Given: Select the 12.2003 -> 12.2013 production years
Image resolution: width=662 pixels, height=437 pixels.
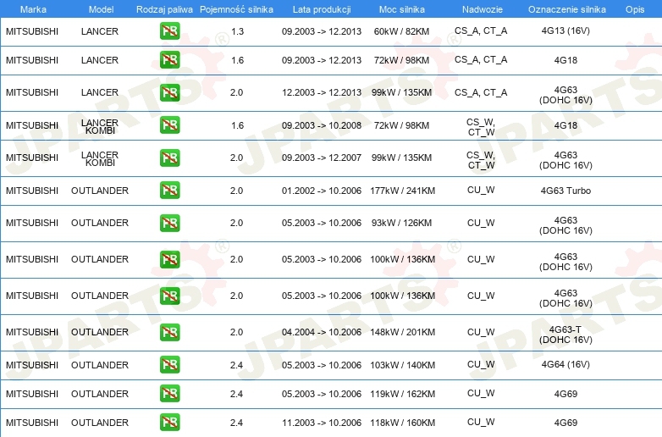Looking at the screenshot, I should pos(322,92).
